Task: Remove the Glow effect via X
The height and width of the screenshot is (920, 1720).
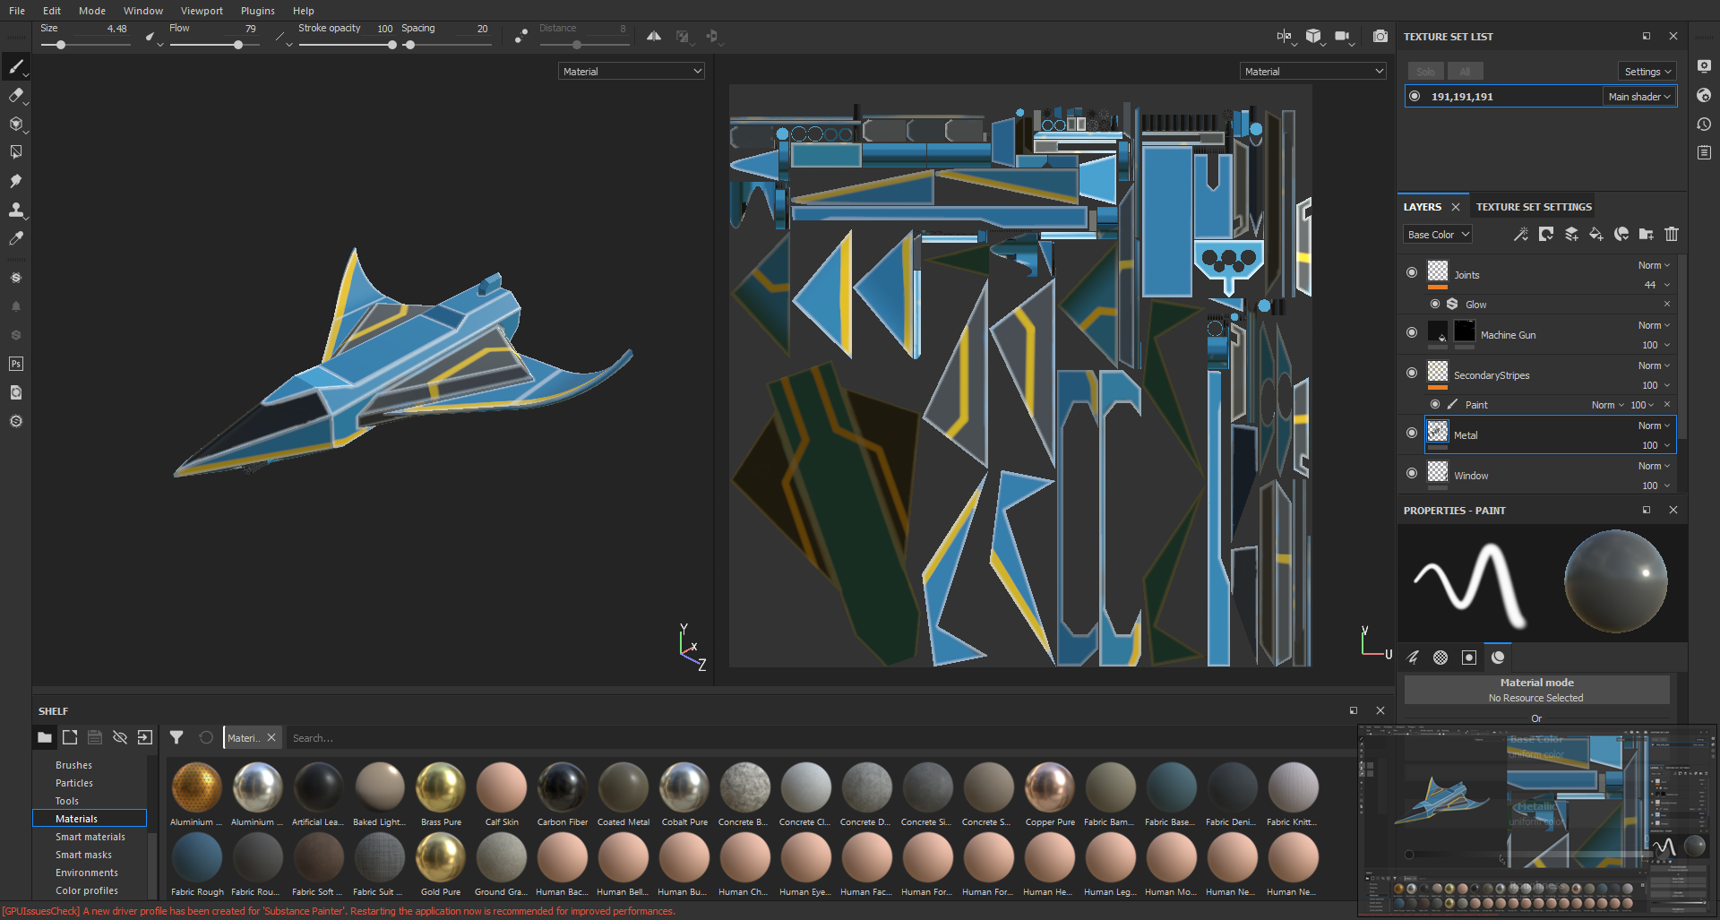Action: 1667,304
